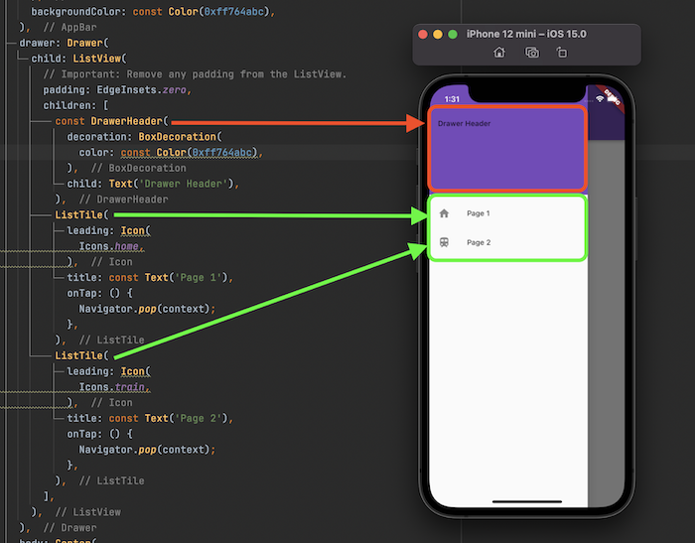Screen dimensions: 695x543
Task: Select the Page 1 drawer item
Action: click(x=479, y=213)
